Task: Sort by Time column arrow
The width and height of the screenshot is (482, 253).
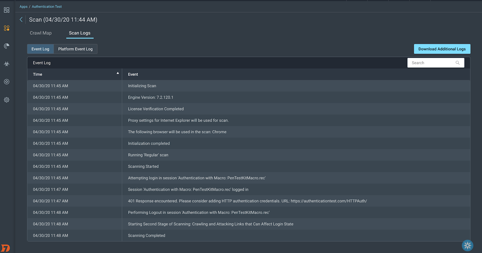Action: 118,73
